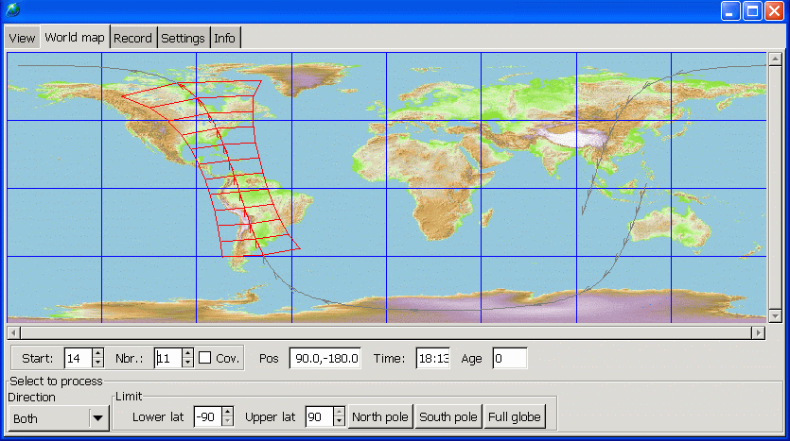Click the Time input field
Screen dimensions: 790x441
tap(432, 359)
